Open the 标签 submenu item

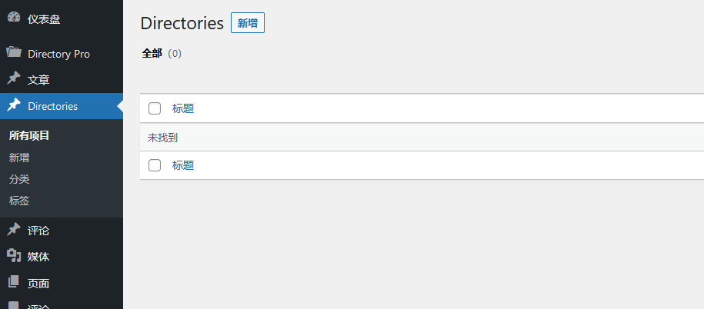pyautogui.click(x=19, y=201)
